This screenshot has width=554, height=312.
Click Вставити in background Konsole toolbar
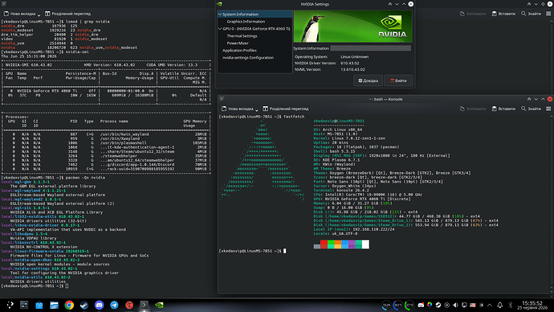pyautogui.click(x=503, y=14)
